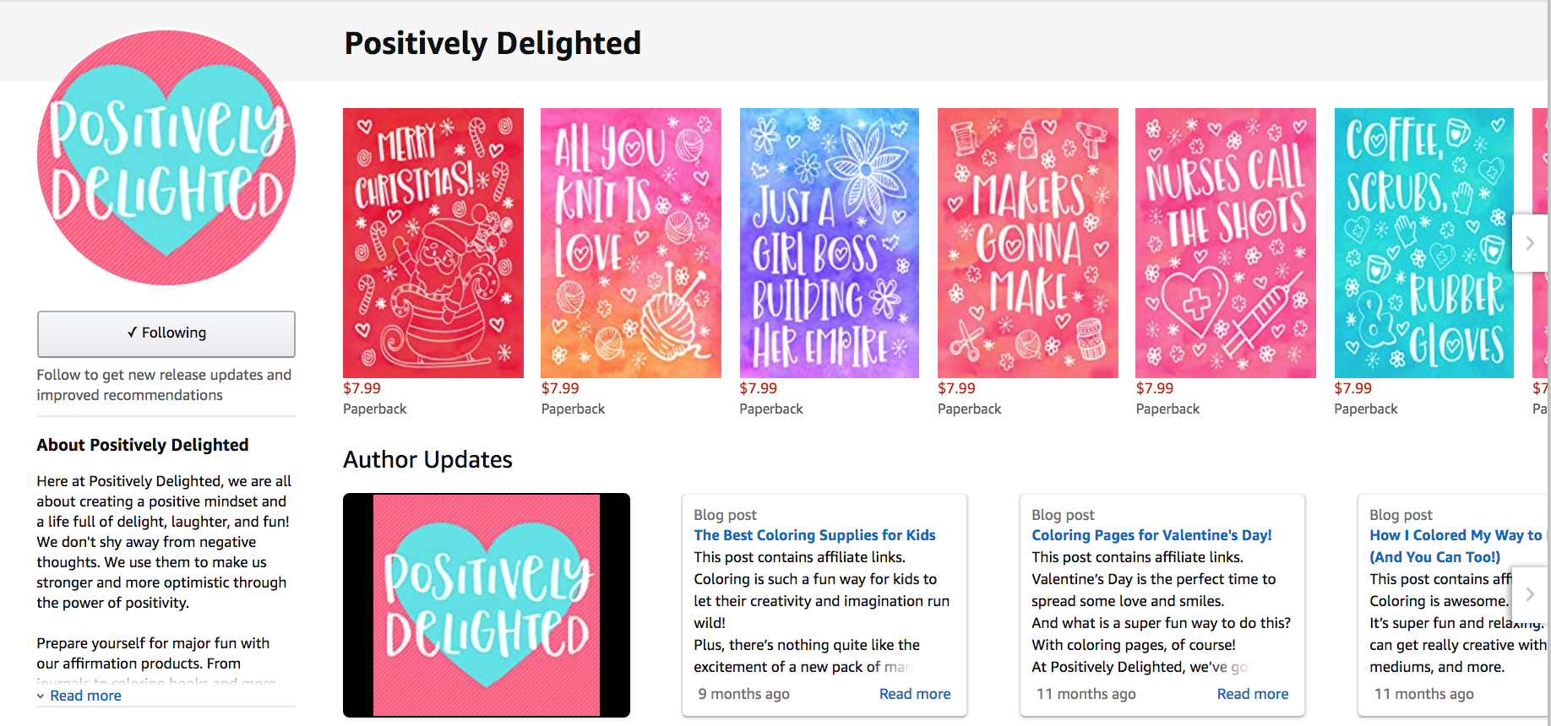
Task: Open the Makers Gonna Make book cover
Action: (x=1028, y=242)
